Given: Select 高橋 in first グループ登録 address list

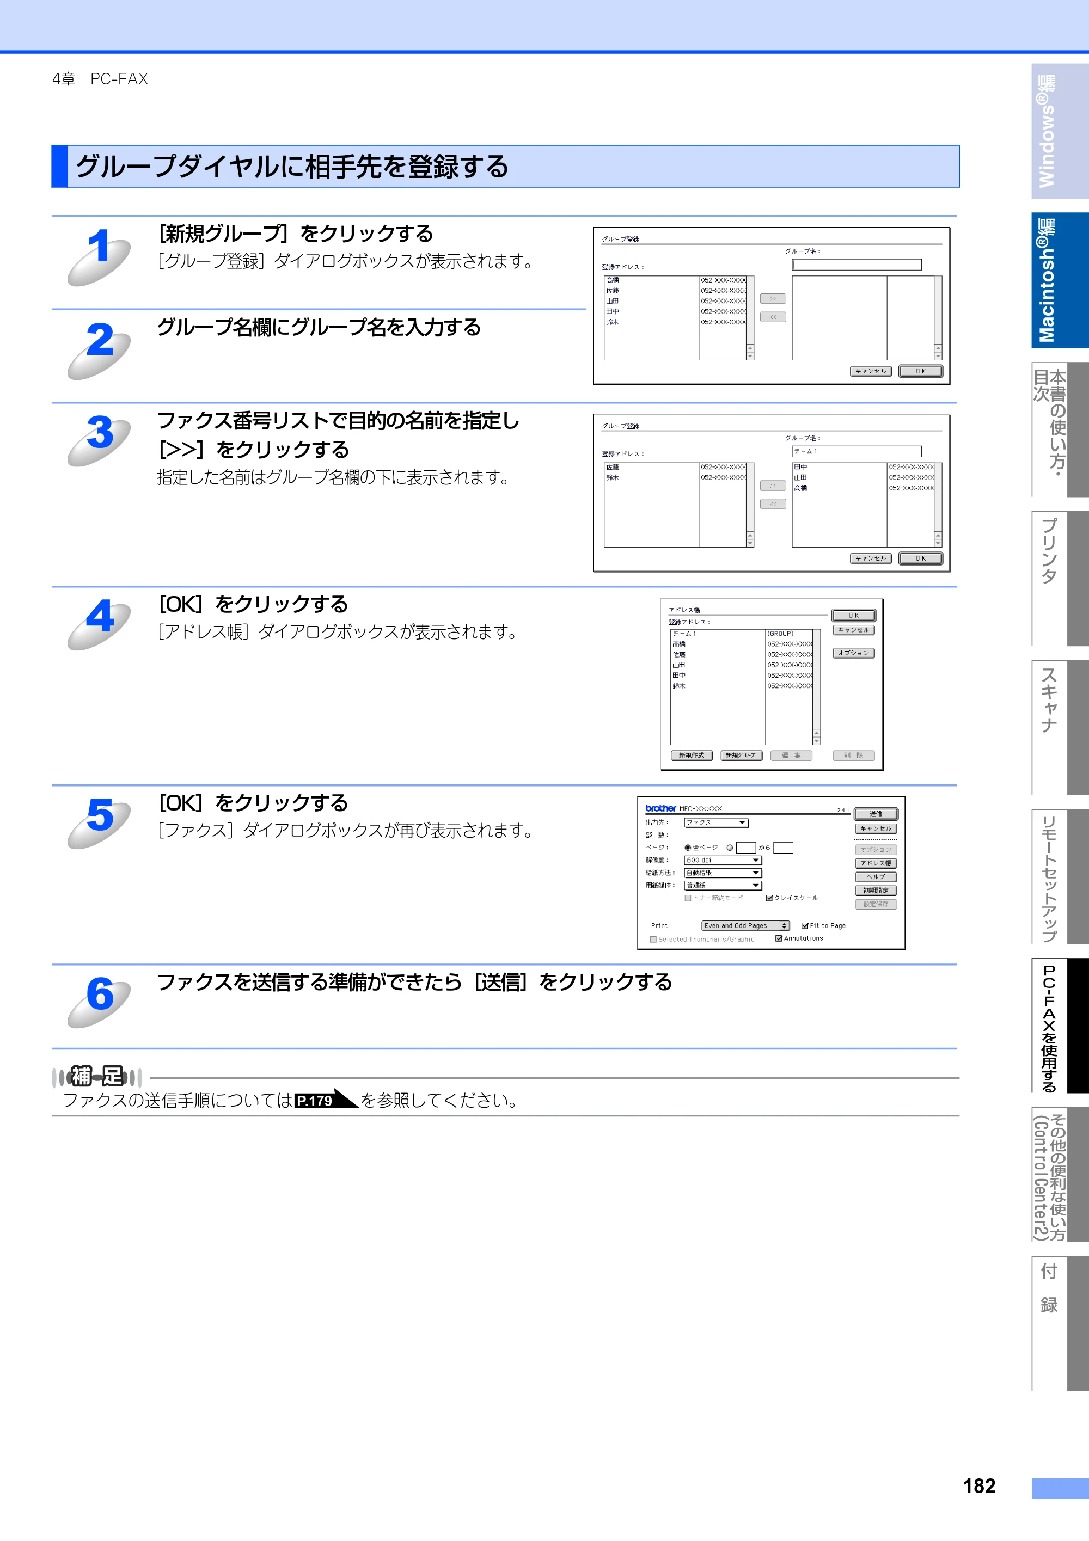Looking at the screenshot, I should 675,280.
